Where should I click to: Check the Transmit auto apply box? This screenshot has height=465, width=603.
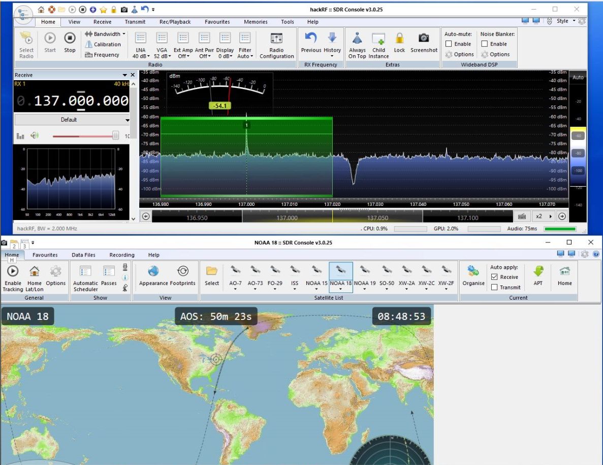click(494, 288)
